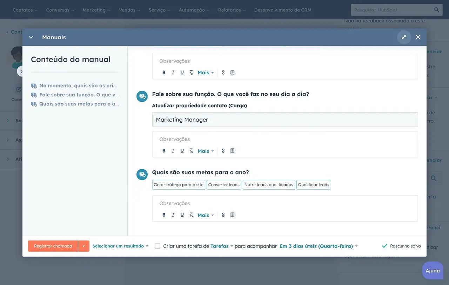Image resolution: width=449 pixels, height=285 pixels.
Task: Select the italic formatting icon
Action: pyautogui.click(x=173, y=215)
